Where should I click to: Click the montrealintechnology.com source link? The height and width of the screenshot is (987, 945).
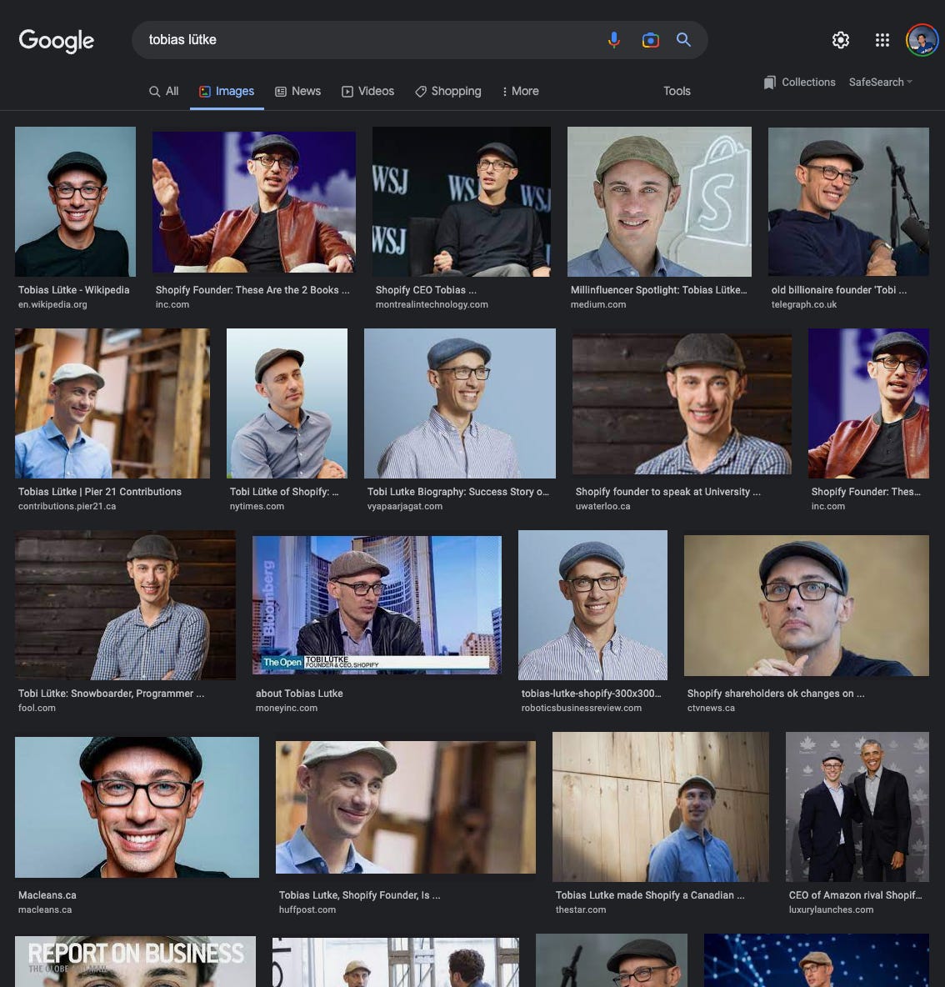tap(432, 304)
